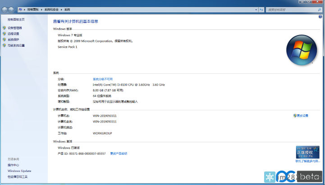325x185 pixels.
Task: Click the magnifier icon in search box
Action: pyautogui.click(x=320, y=9)
